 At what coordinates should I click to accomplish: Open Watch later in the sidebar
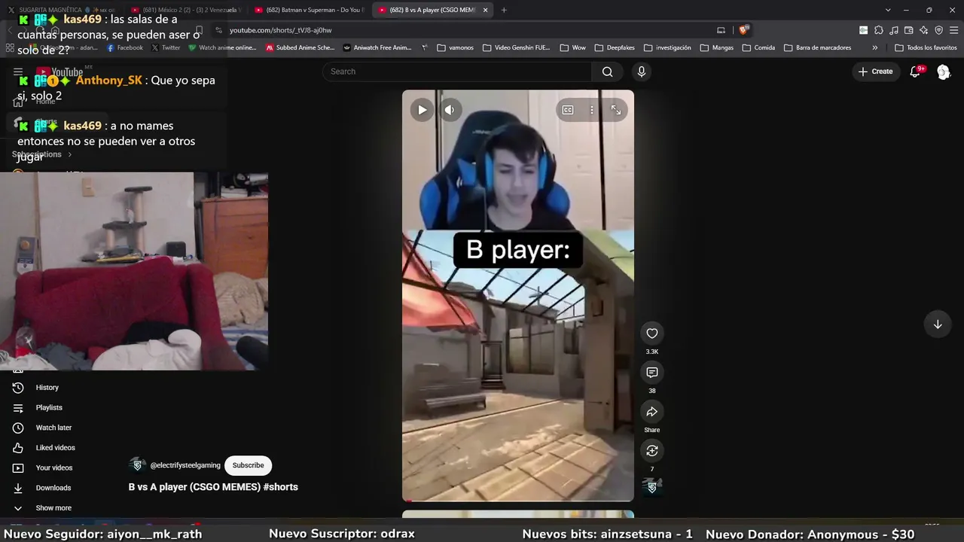pyautogui.click(x=53, y=428)
